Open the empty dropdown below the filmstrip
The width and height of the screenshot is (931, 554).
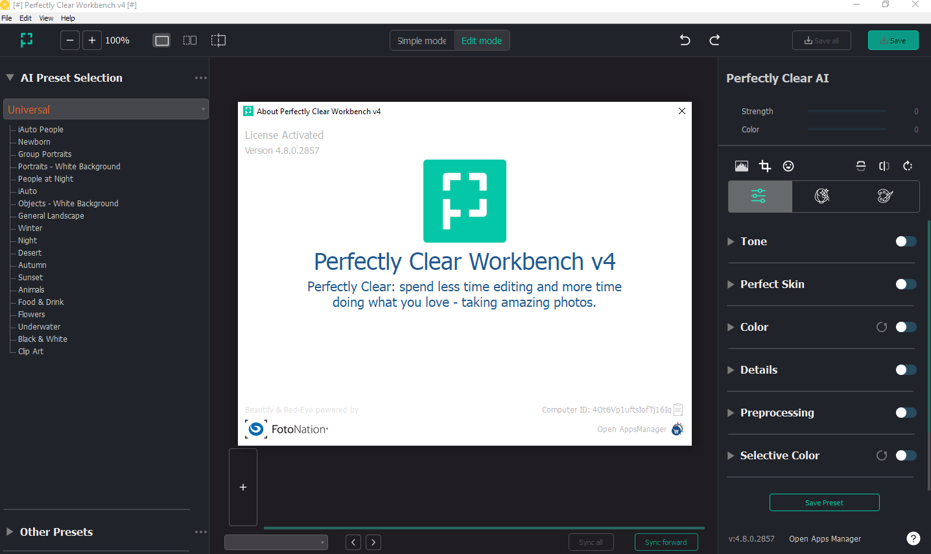(276, 542)
